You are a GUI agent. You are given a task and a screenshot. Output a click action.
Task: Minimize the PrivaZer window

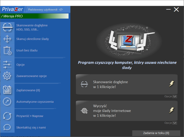pyautogui.click(x=168, y=9)
